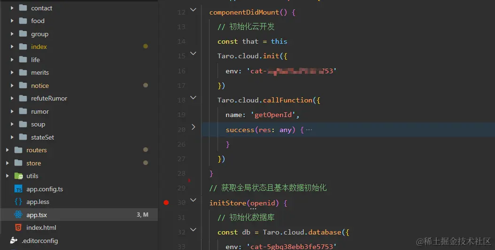Image resolution: width=495 pixels, height=250 pixels.
Task: Click the index folder icon
Action: pyautogui.click(x=23, y=47)
